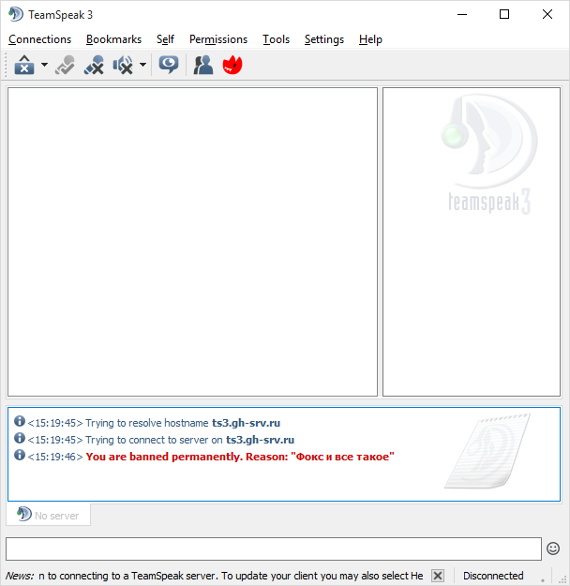
Task: Click the chat message input field
Action: pyautogui.click(x=273, y=548)
